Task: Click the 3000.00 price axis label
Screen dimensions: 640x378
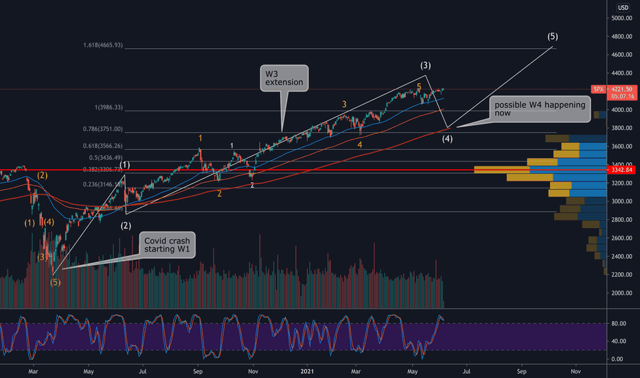Action: [621, 201]
